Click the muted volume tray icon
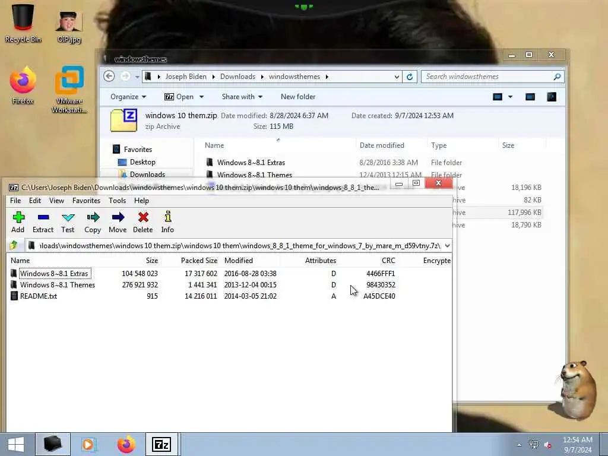608x456 pixels. coord(547,445)
